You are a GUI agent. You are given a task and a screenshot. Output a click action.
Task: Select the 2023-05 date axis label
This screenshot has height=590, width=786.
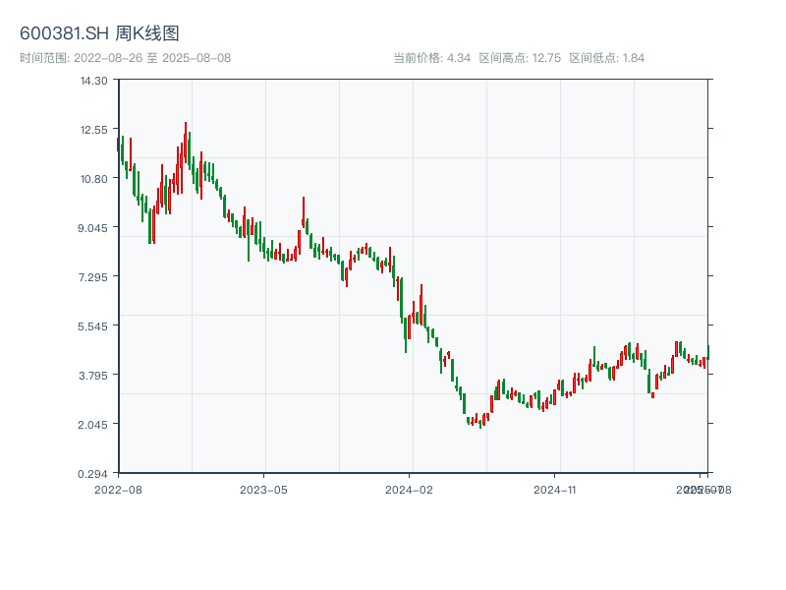(263, 489)
